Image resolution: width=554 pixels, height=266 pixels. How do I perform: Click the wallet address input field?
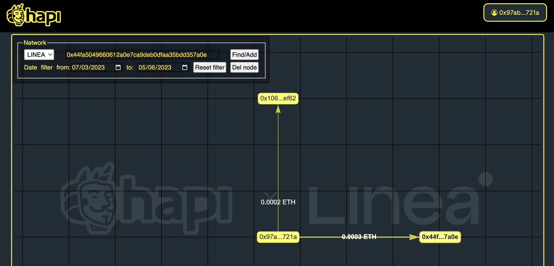tap(142, 54)
